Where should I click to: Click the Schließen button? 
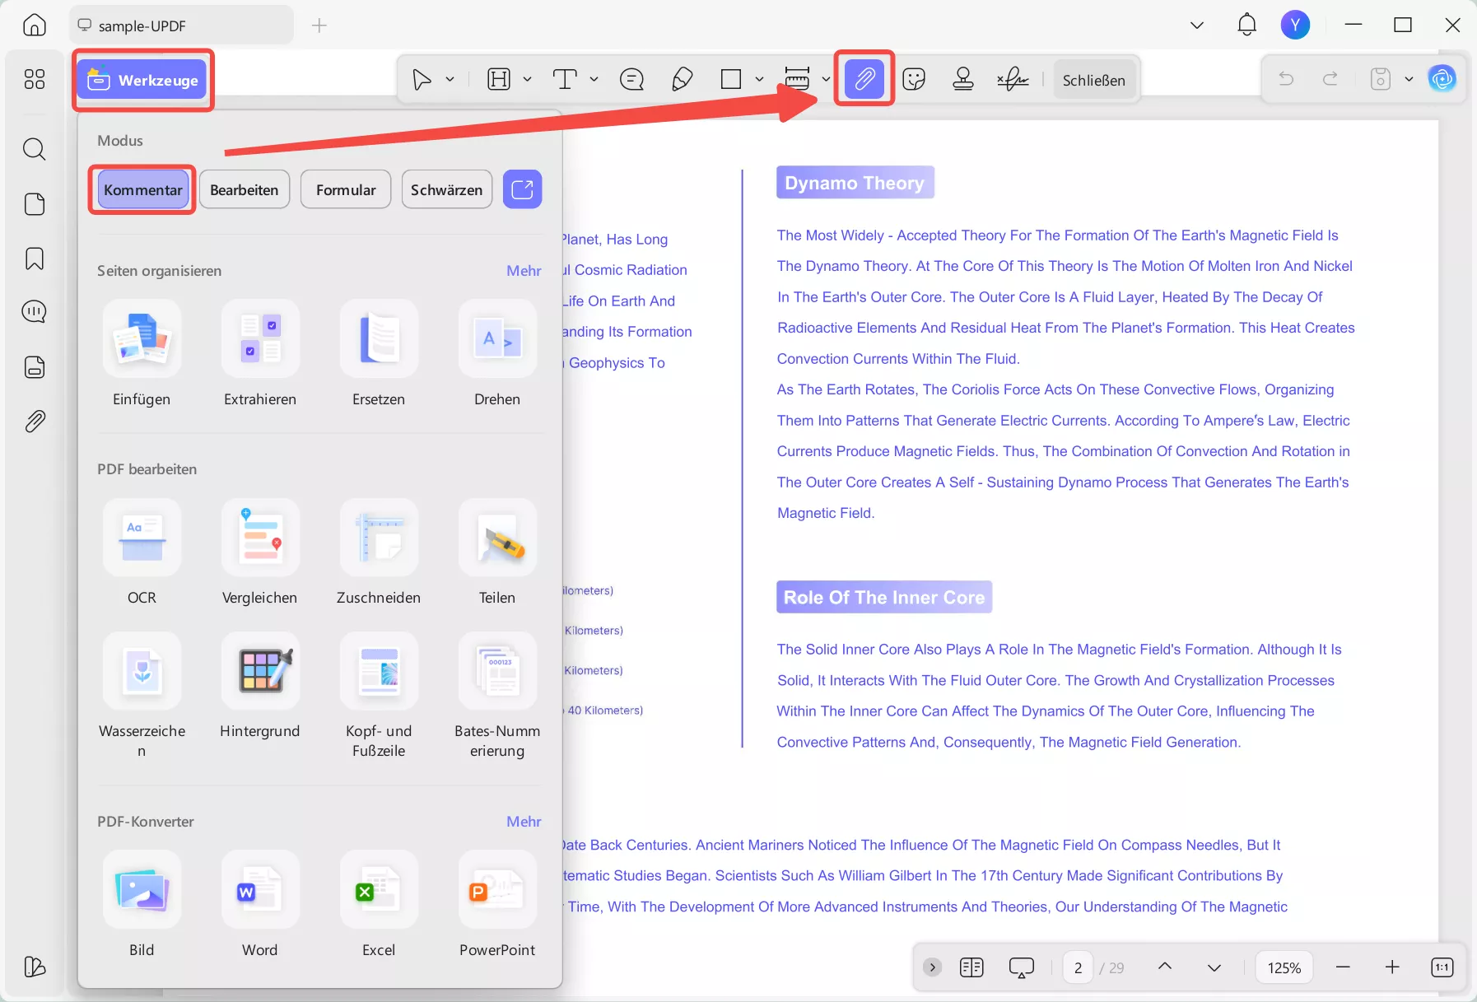(x=1093, y=80)
